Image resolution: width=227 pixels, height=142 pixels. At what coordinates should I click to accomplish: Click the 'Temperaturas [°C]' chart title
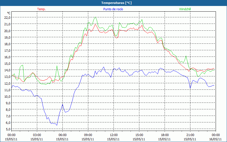click(x=116, y=3)
